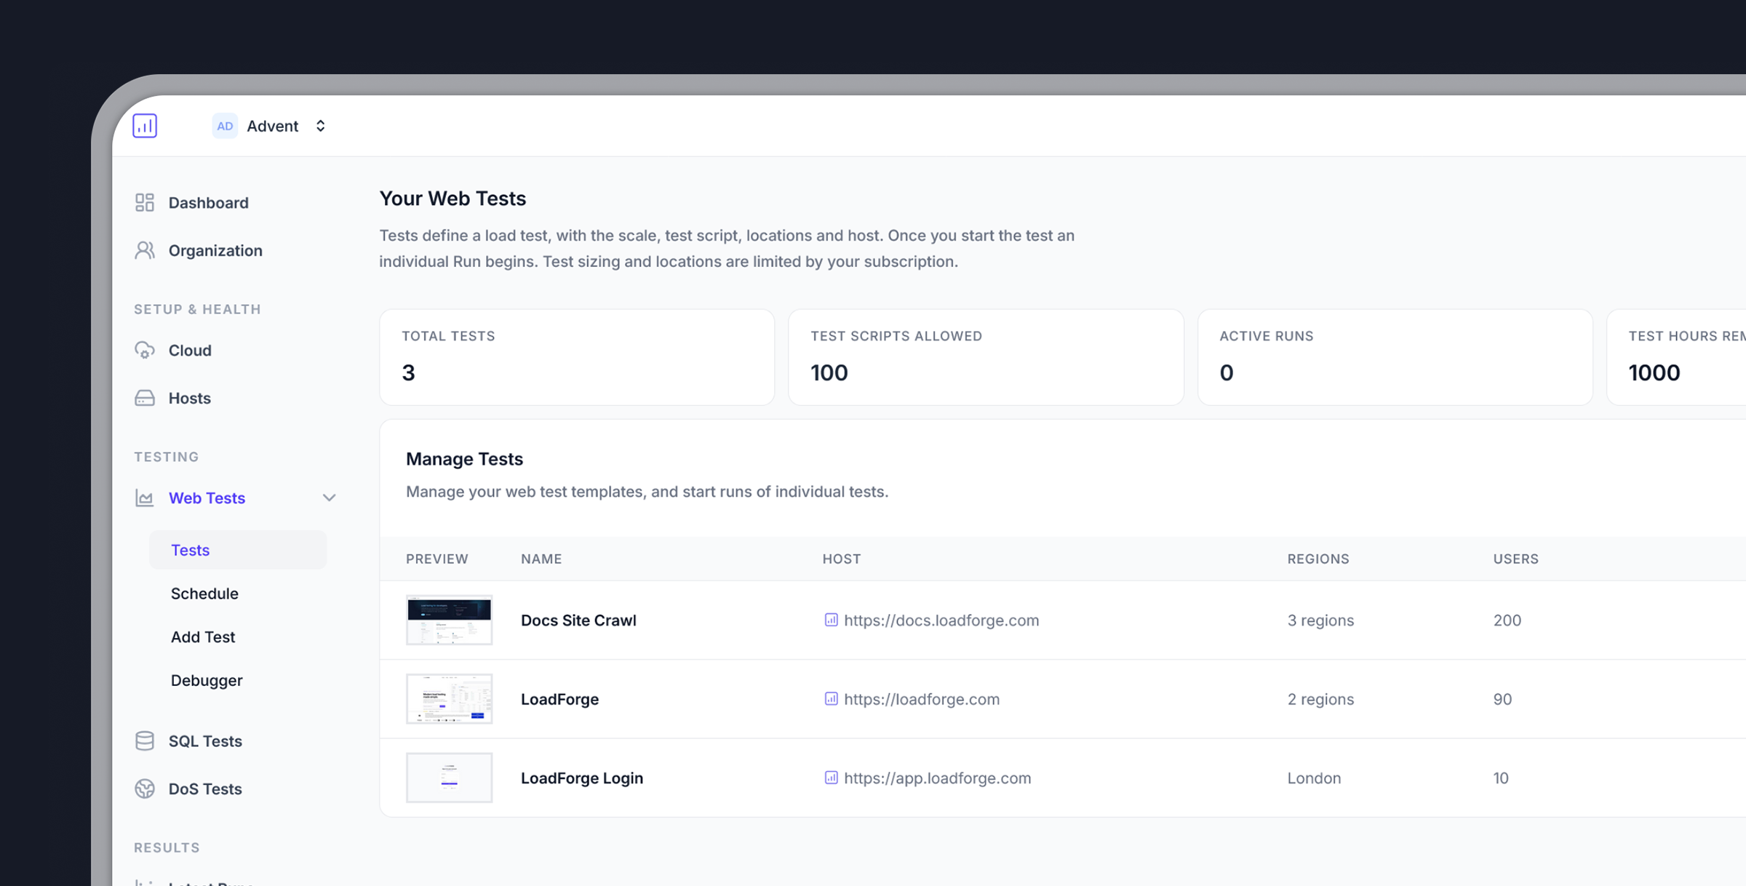Screen dimensions: 1746x886
Task: Click the Total Tests stat card
Action: (577, 357)
